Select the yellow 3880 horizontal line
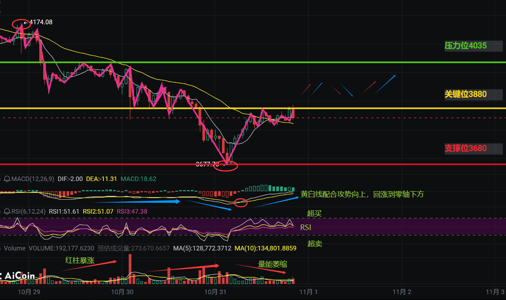This screenshot has width=506, height=300. click(x=363, y=108)
